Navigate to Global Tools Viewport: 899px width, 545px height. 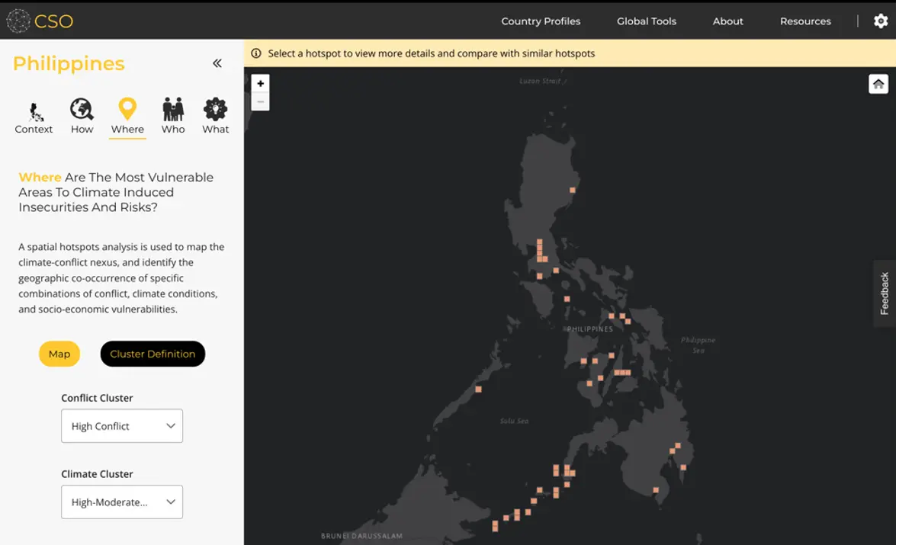(646, 21)
